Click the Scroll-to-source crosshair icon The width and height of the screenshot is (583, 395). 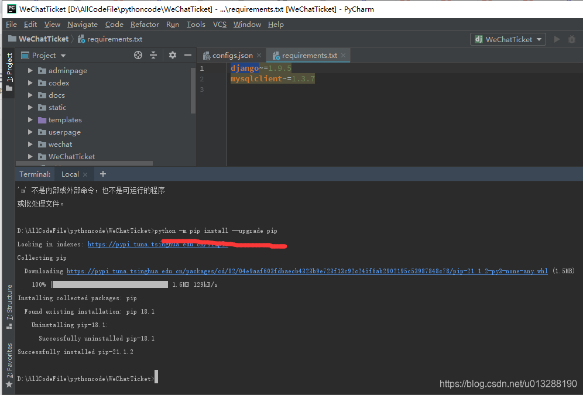138,55
